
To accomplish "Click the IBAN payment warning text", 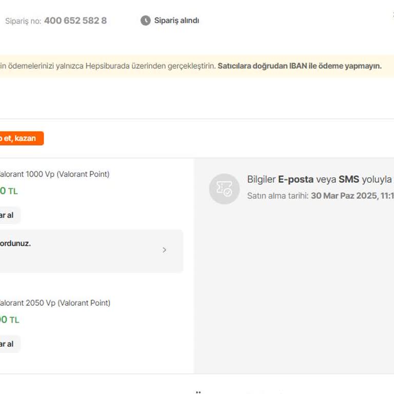I will (300, 66).
